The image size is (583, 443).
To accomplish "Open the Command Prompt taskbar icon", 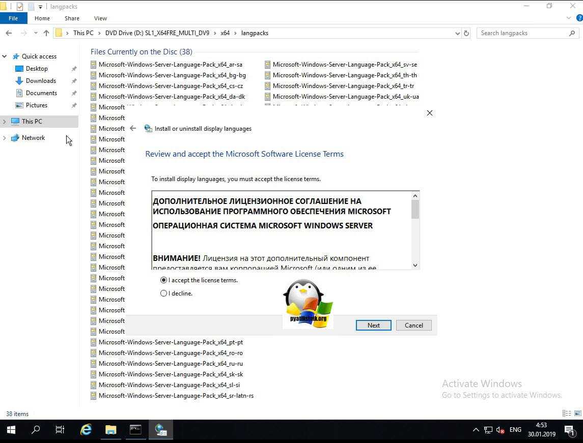I will click(x=135, y=430).
